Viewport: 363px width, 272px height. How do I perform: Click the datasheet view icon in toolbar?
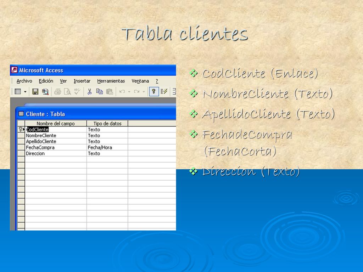pyautogui.click(x=18, y=92)
